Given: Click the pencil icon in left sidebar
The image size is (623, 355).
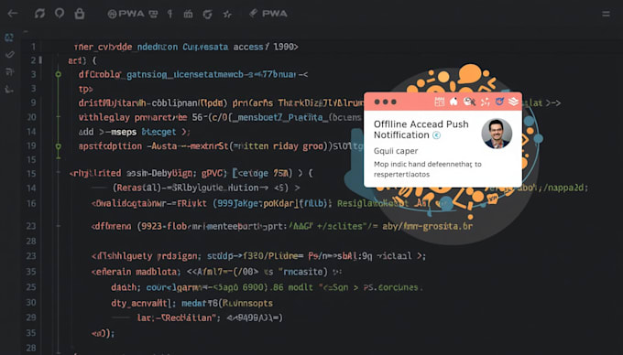Looking at the screenshot, I should tap(9, 54).
